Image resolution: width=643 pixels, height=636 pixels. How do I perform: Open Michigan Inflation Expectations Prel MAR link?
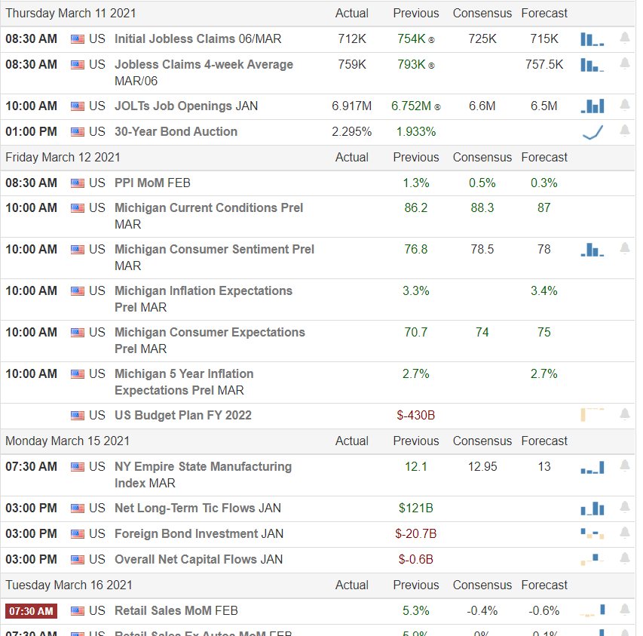point(204,299)
